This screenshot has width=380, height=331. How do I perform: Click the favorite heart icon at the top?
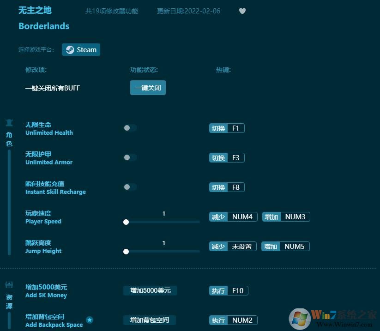point(242,11)
